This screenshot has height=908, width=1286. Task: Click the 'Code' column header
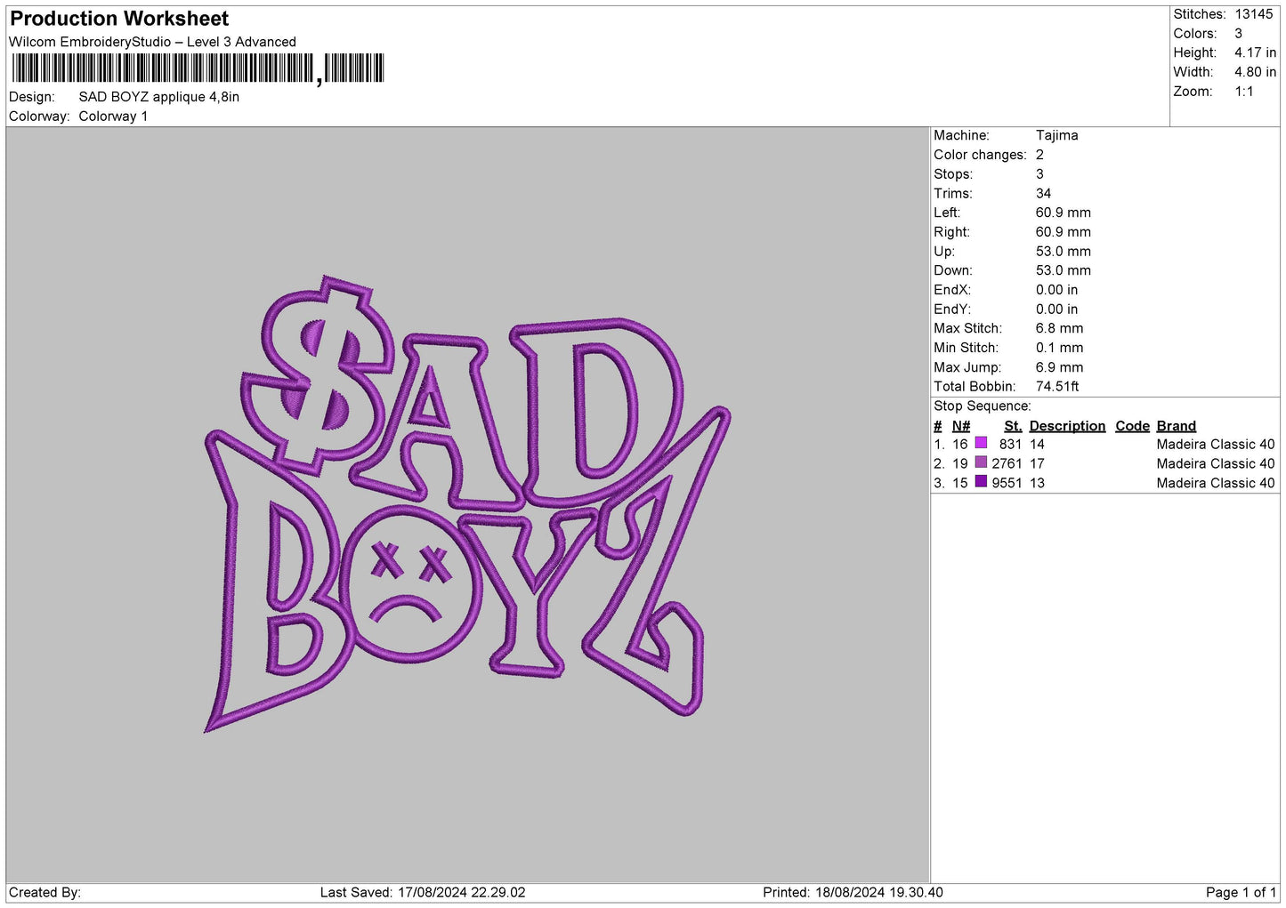point(1132,426)
